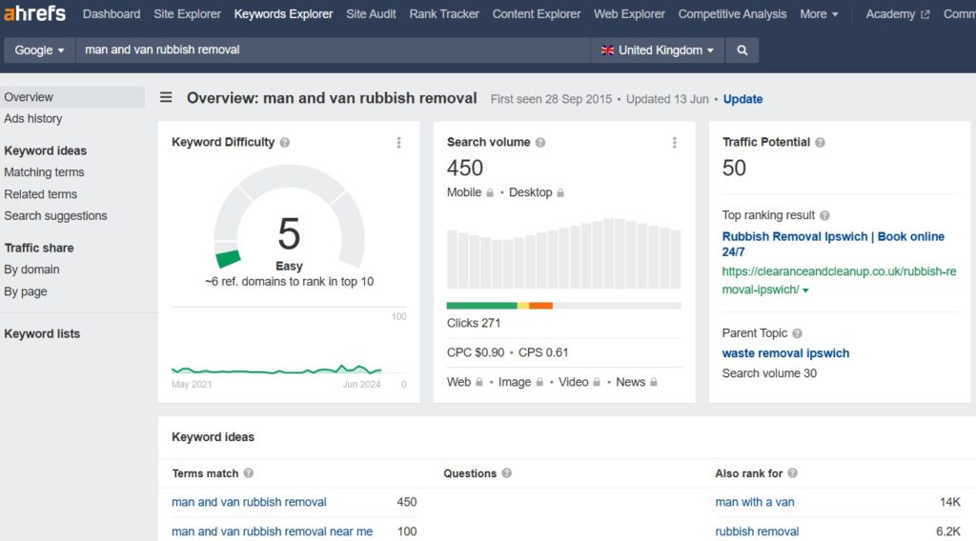Open the United Kingdom country dropdown
976x541 pixels.
click(657, 50)
